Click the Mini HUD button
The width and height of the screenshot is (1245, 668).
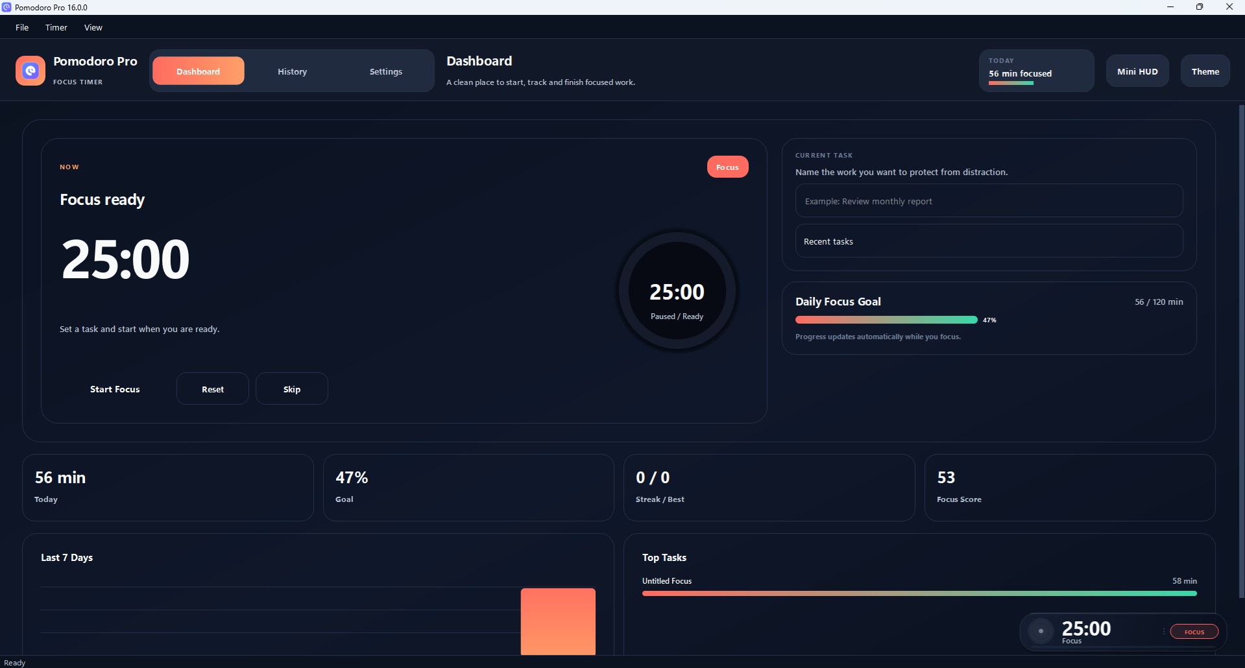click(1137, 71)
